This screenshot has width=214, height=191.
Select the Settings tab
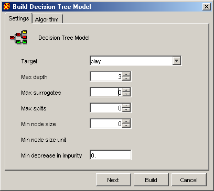pyautogui.click(x=19, y=18)
